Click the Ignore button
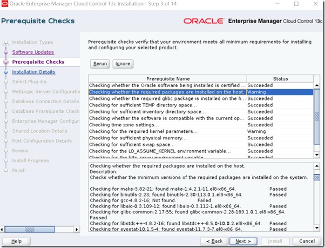Viewport: 325px width, 248px height. (123, 64)
